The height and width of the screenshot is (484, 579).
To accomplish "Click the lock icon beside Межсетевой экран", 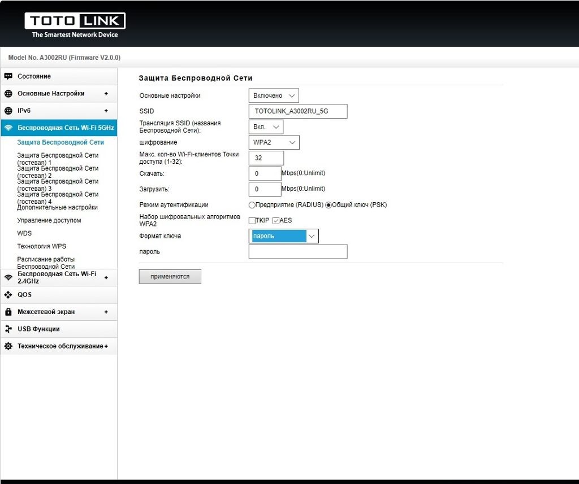I will click(x=8, y=312).
